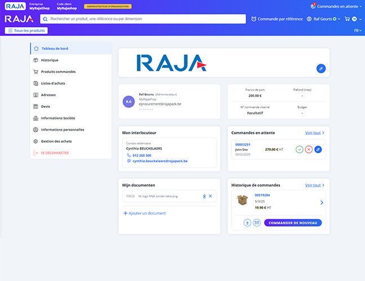Click the NL logo RAJA zonder tekst.png filename

[158, 196]
